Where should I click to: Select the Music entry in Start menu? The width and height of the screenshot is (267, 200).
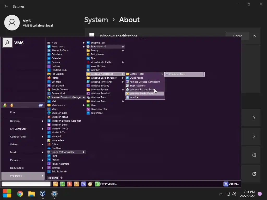click(23, 152)
